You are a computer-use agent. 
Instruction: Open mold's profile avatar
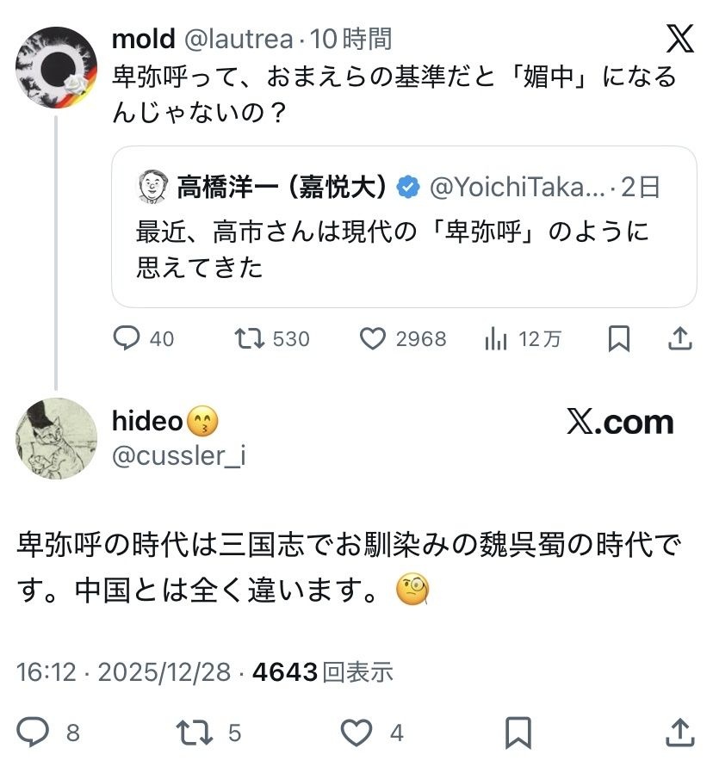tap(57, 68)
